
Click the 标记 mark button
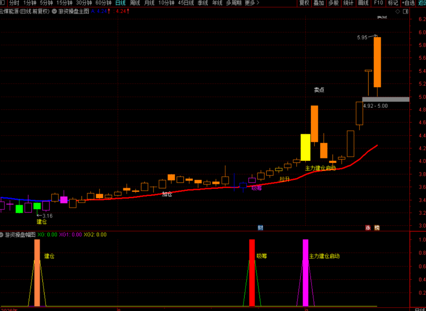click(393, 3)
